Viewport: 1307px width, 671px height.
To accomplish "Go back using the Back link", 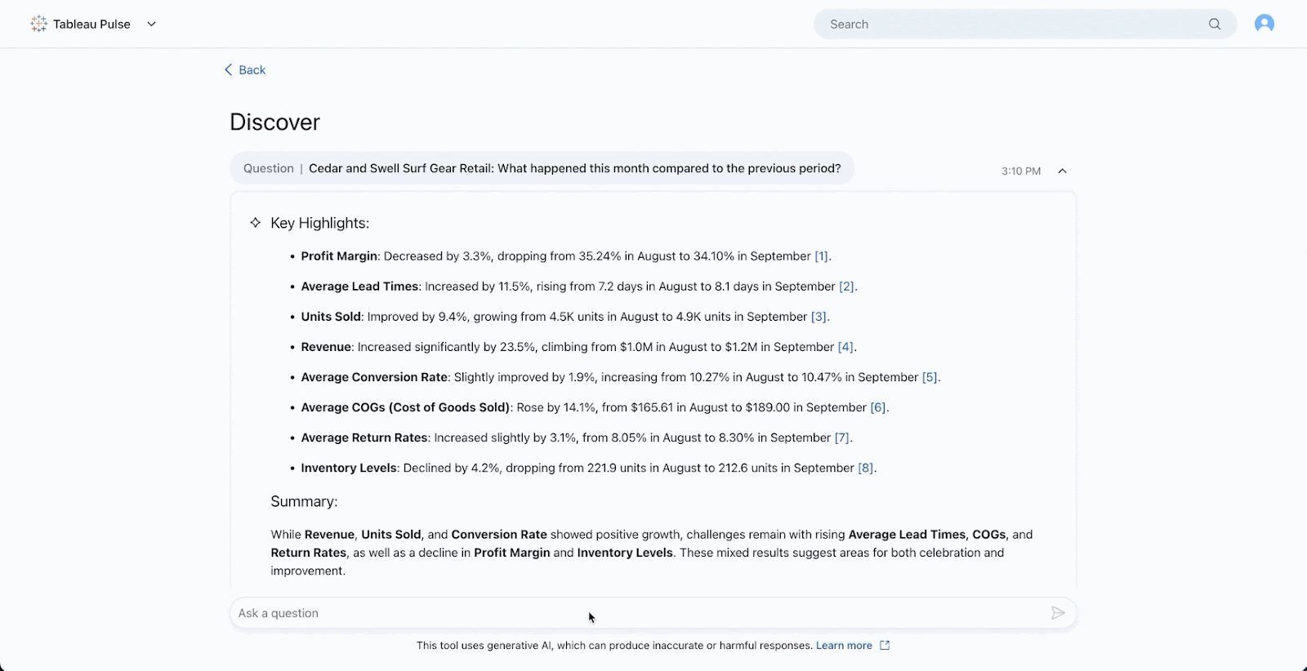I will pyautogui.click(x=245, y=70).
